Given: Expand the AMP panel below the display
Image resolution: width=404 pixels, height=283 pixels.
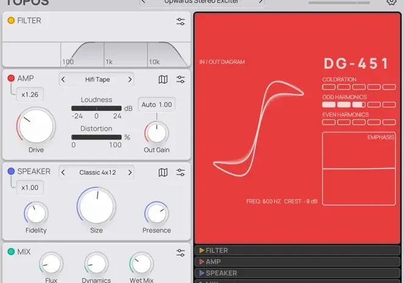Looking at the screenshot, I should click(298, 262).
